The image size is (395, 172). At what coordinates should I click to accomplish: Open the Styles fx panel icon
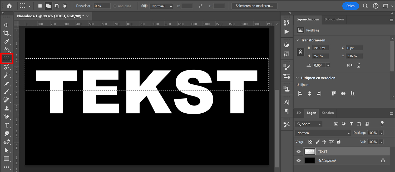pos(286,55)
